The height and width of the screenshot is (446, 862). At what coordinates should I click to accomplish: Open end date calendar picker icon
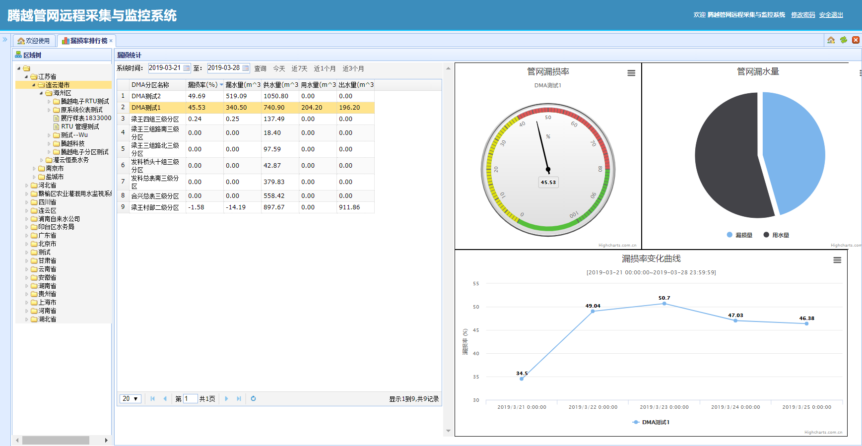246,68
